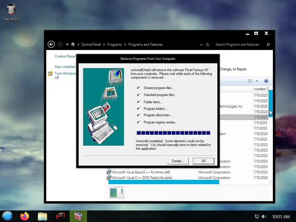
Task: Open the 10:01 AM taskbar clock
Action: click(x=281, y=217)
